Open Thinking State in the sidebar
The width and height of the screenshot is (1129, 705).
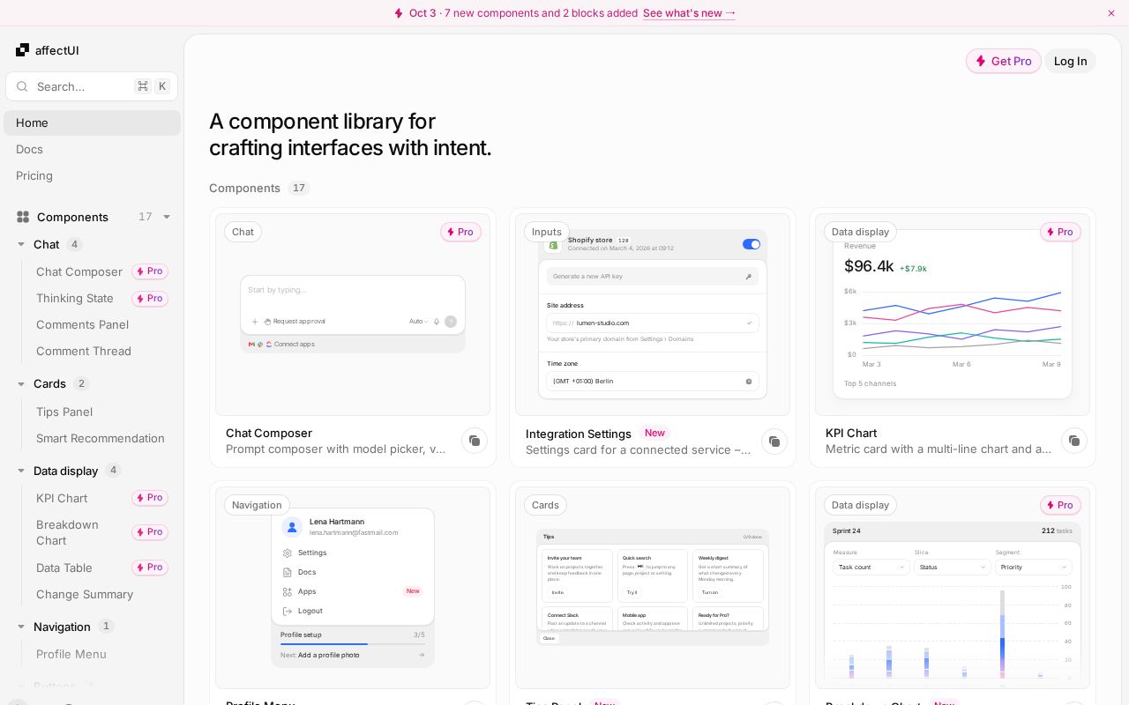pyautogui.click(x=75, y=298)
